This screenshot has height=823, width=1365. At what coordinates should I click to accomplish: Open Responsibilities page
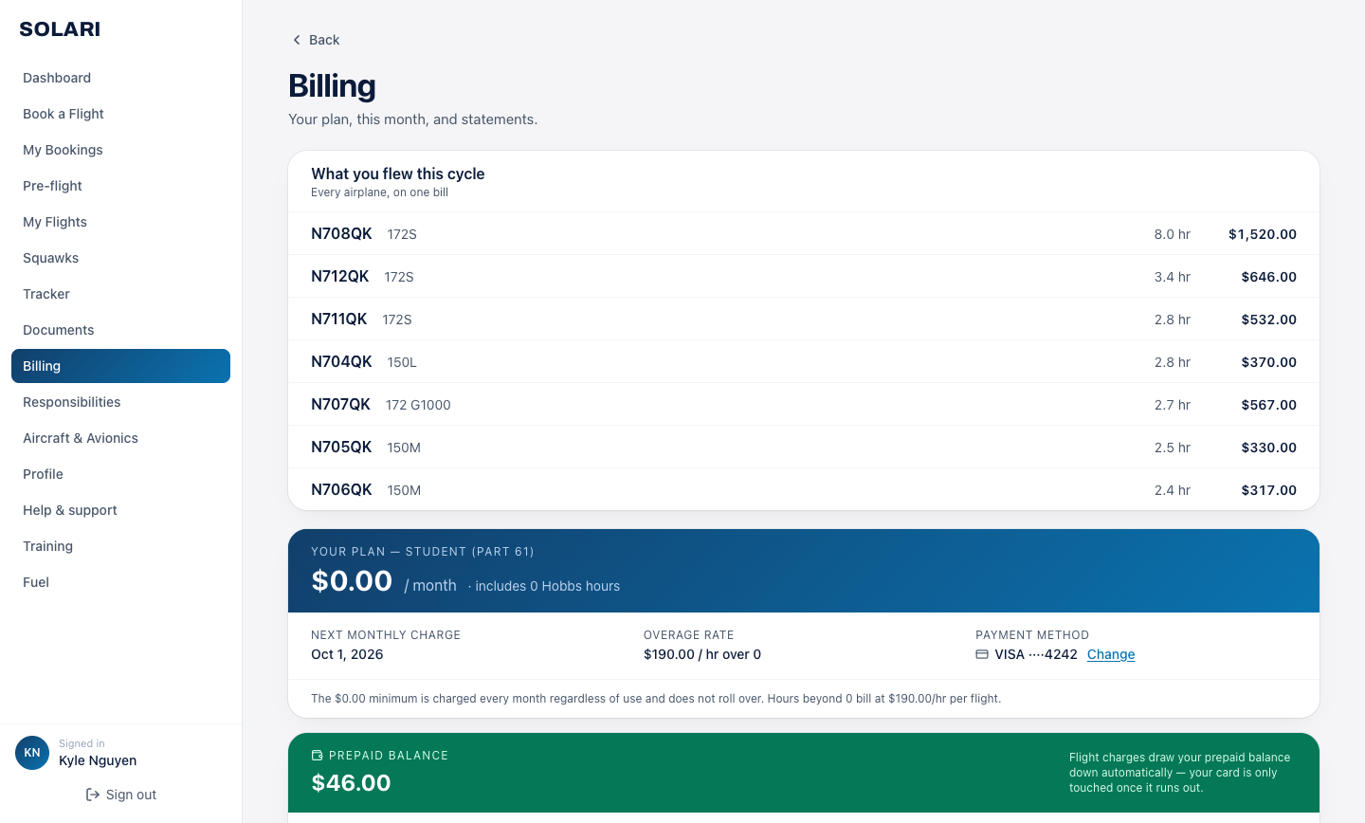[x=120, y=402]
